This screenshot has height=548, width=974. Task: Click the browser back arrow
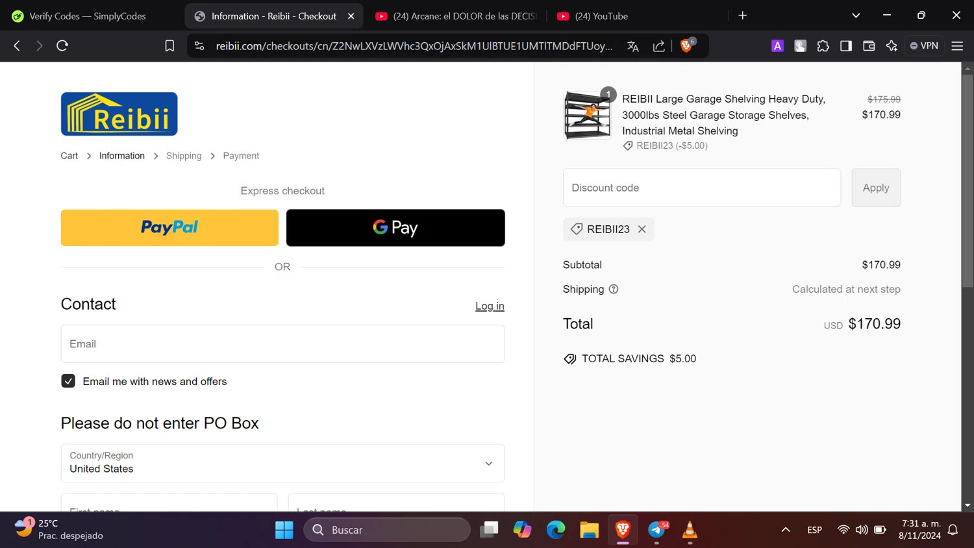[x=17, y=45]
